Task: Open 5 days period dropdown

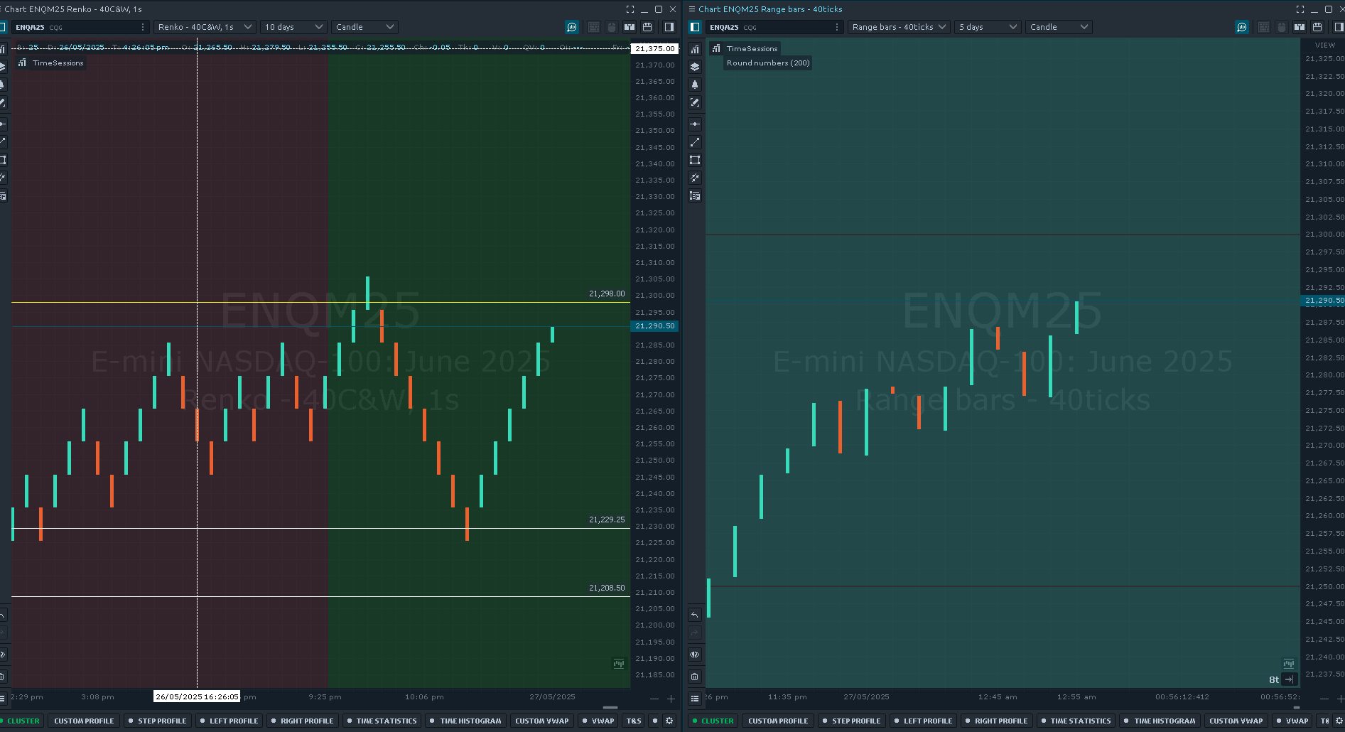Action: coord(988,27)
